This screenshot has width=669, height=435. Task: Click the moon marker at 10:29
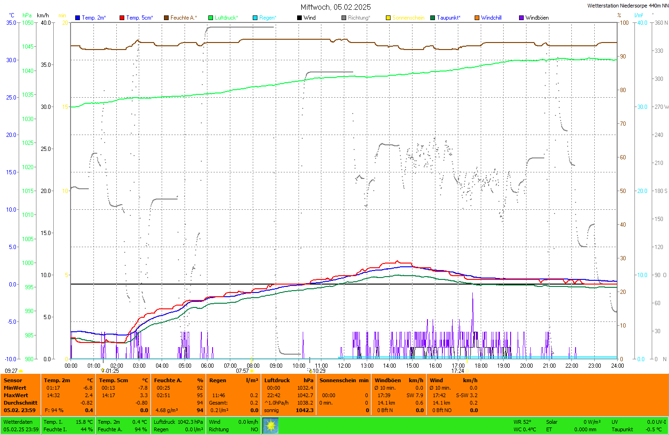click(x=310, y=371)
